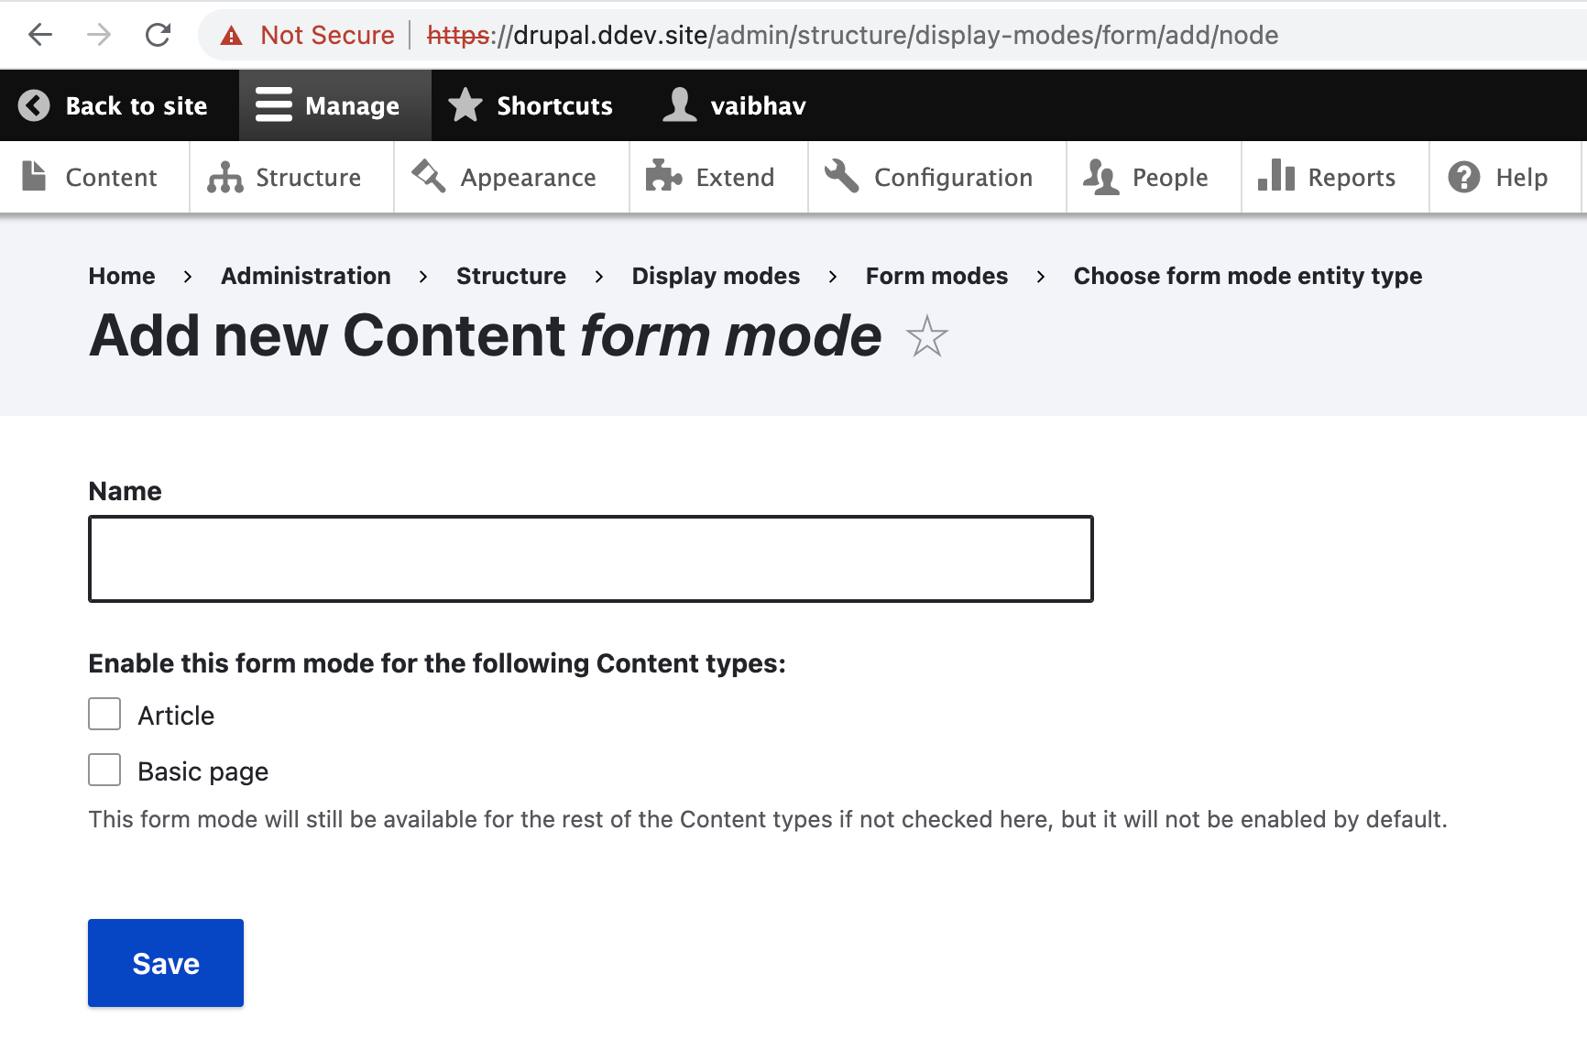Click the Shortcuts star icon
The image size is (1587, 1039).
click(465, 104)
